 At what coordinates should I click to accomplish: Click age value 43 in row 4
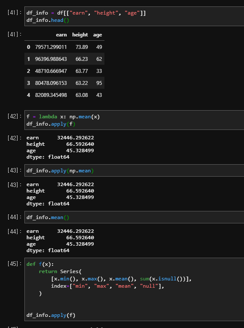(99, 95)
